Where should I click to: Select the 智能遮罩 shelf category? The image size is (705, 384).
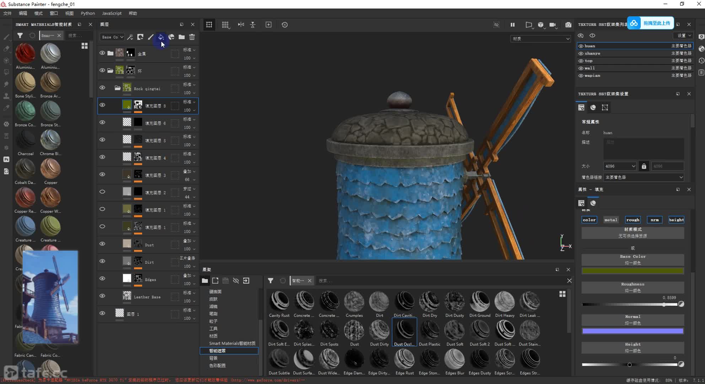click(x=229, y=351)
